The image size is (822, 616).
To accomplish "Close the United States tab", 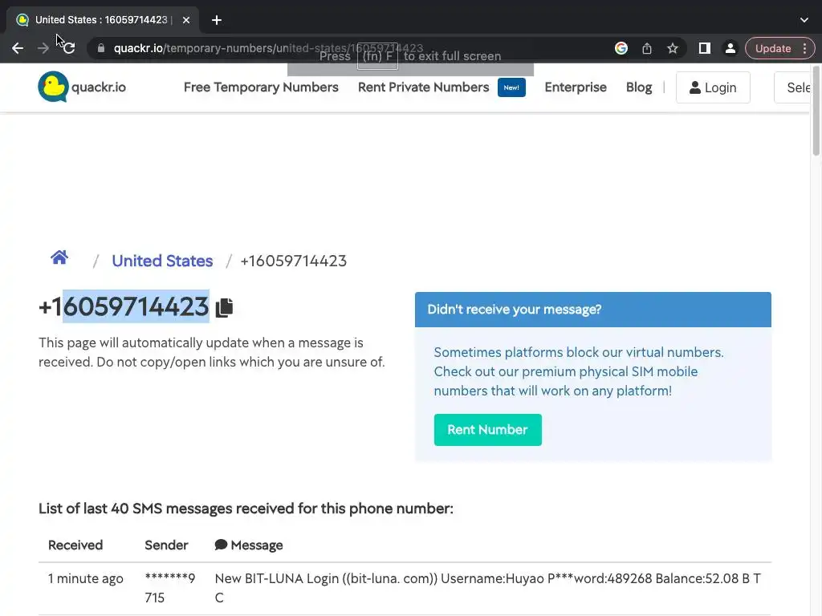I will [186, 20].
